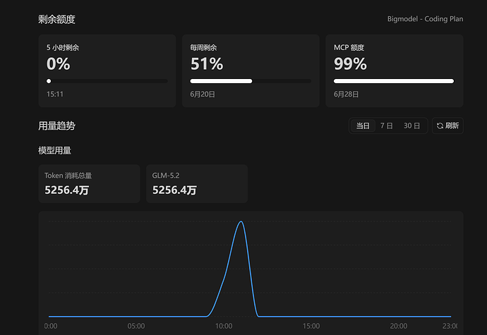Click the 模型用量 subheading
Screen dimensions: 487x335
click(54, 151)
